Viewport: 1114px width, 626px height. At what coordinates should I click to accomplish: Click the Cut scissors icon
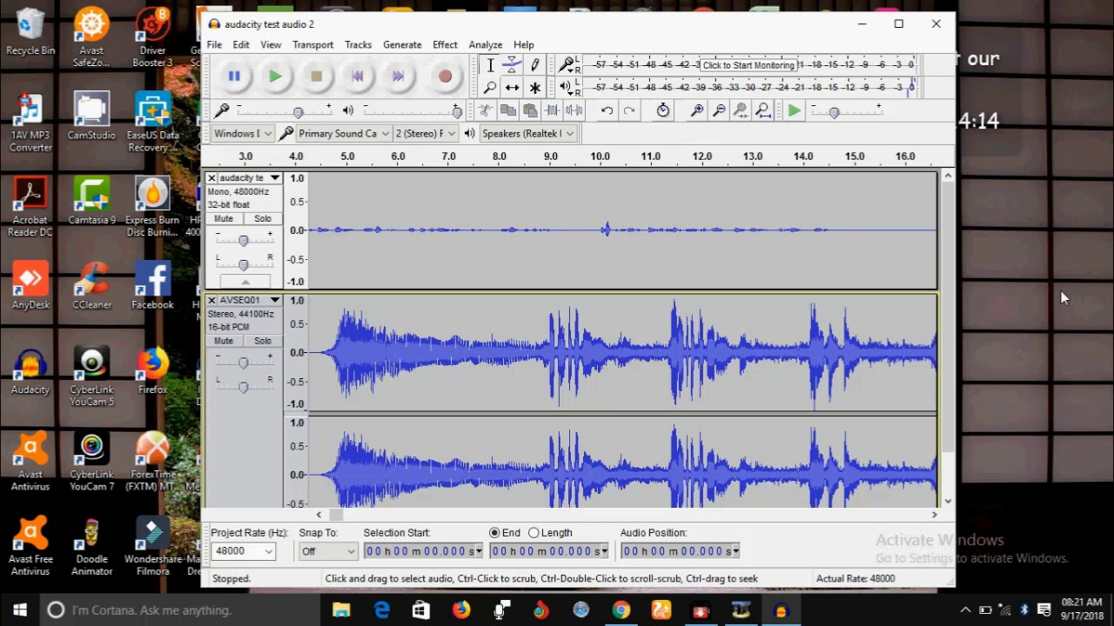click(486, 110)
